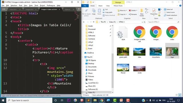Open Google Chrome from the taskbar
Viewport: 183px width, 103px height.
(x=102, y=100)
